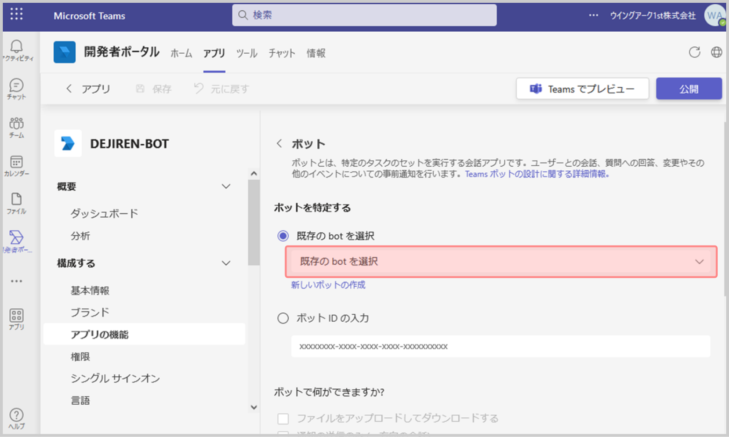Open Chat (チャット) in the left rail
The height and width of the screenshot is (437, 729).
click(16, 89)
